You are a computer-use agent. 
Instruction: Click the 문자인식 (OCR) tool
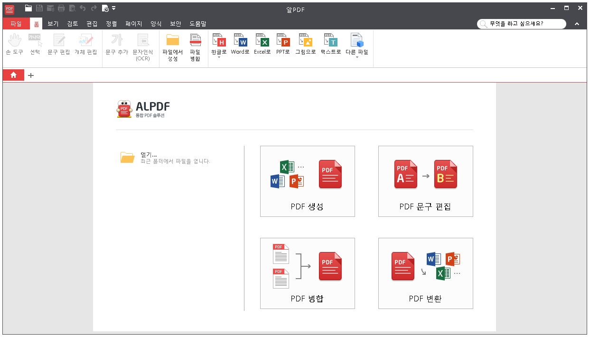pos(143,47)
